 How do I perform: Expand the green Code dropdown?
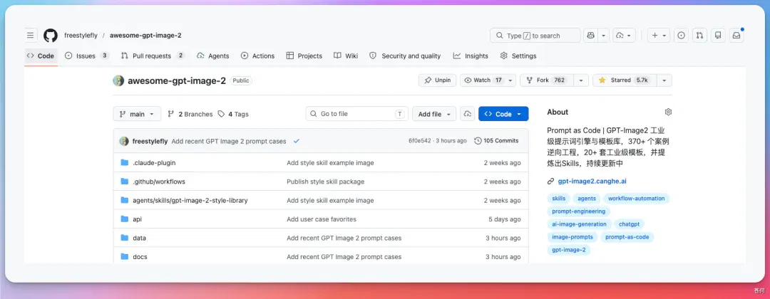point(503,114)
